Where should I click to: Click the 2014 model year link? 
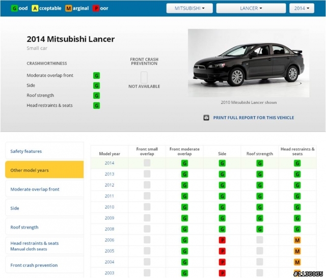coord(110,163)
